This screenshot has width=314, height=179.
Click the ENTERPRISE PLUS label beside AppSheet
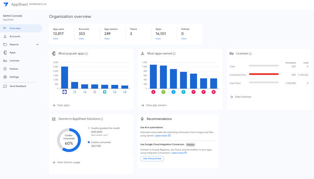[38, 4]
